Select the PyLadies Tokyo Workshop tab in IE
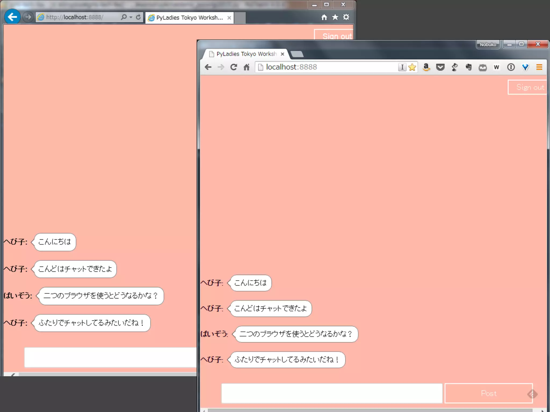 point(189,18)
